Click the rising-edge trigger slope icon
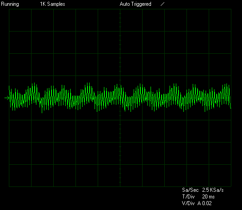The height and width of the screenshot is (210, 242). click(x=163, y=4)
